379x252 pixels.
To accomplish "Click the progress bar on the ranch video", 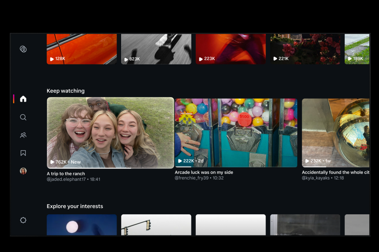I will click(x=110, y=168).
